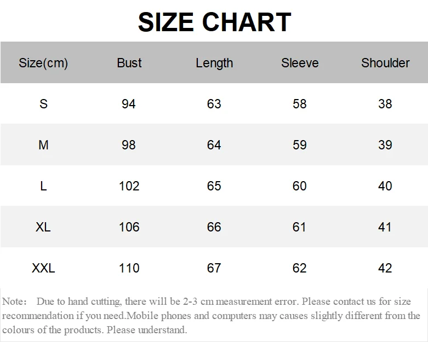
Task: Click the Sleeve column header
Action: coord(300,63)
